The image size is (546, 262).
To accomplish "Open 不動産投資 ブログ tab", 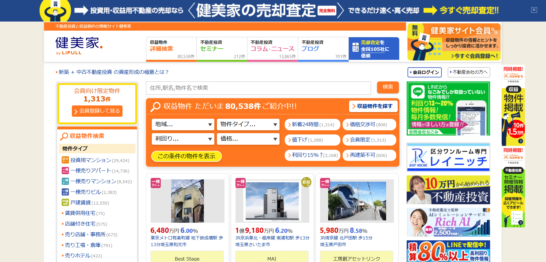I will (x=323, y=49).
